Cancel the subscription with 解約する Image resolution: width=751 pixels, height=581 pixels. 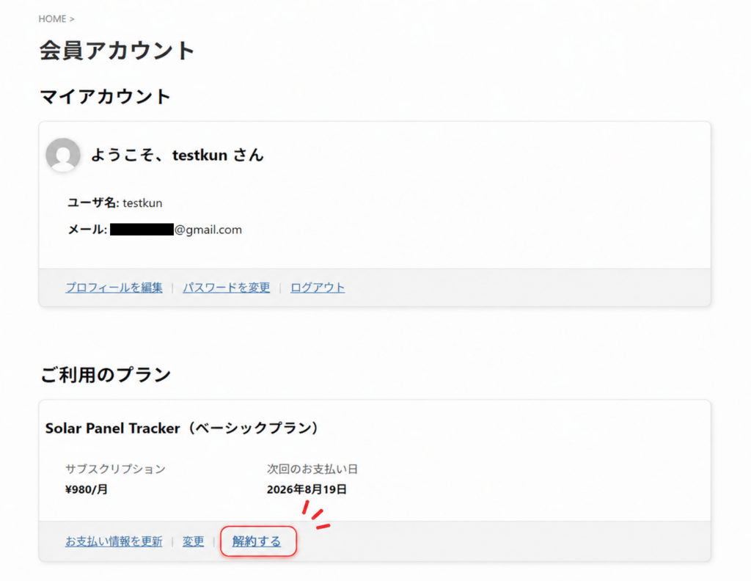point(257,541)
